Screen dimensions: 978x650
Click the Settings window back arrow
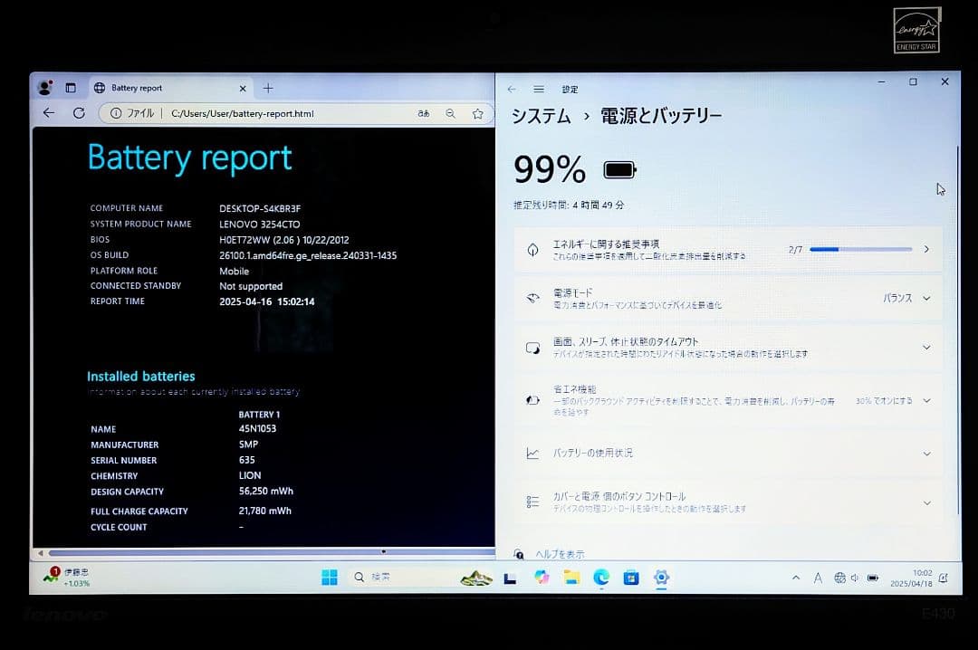[512, 90]
